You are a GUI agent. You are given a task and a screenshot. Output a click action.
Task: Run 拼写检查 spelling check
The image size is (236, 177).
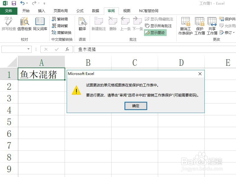pos(9,24)
